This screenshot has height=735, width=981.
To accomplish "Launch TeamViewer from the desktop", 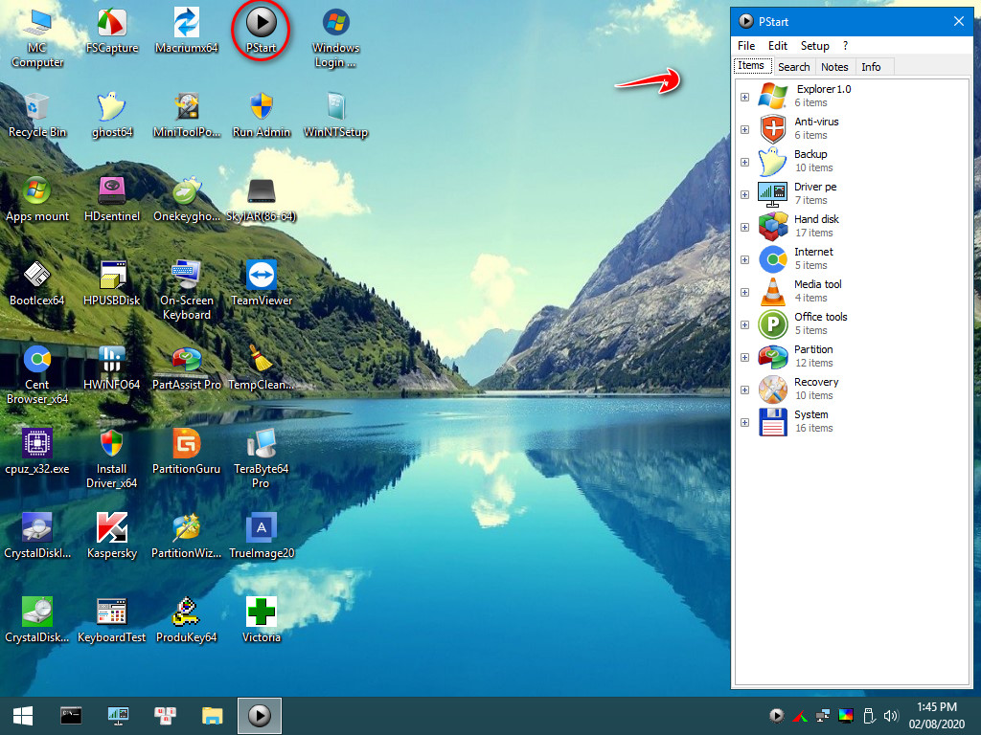I will point(261,283).
